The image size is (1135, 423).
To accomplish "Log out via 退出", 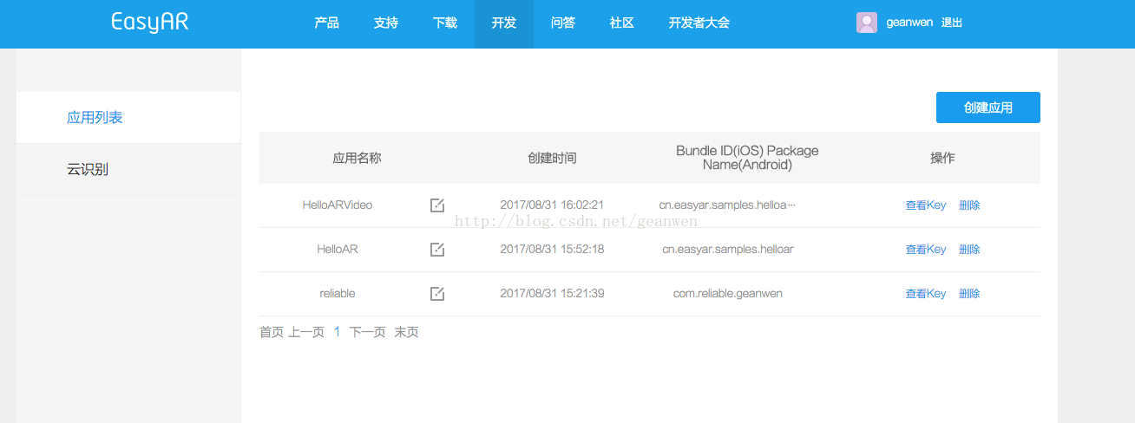I will click(x=952, y=23).
